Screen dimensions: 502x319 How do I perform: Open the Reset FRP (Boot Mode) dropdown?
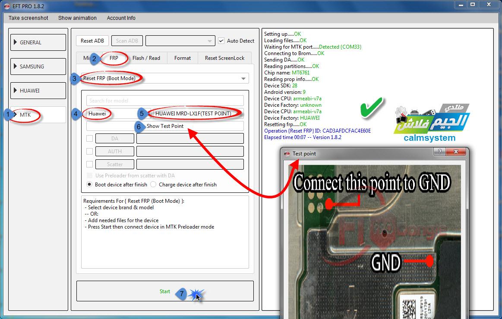point(165,78)
